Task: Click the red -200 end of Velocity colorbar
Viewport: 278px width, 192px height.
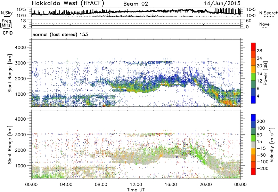Action: coord(253,172)
